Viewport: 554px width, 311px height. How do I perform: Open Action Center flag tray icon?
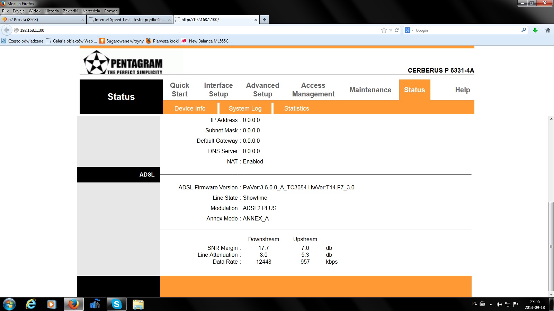tap(516, 304)
